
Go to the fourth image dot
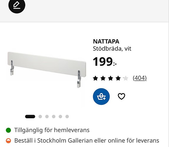(54, 116)
